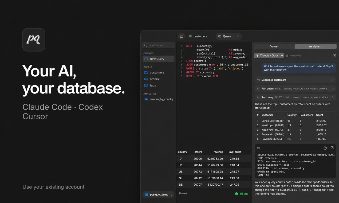The image size is (339, 203).
Task: Click the tags table icon in sidebar
Action: click(x=146, y=85)
